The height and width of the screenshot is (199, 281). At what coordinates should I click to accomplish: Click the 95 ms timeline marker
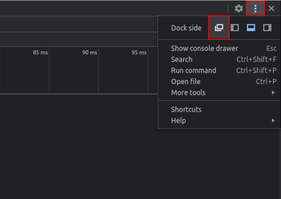click(x=139, y=52)
